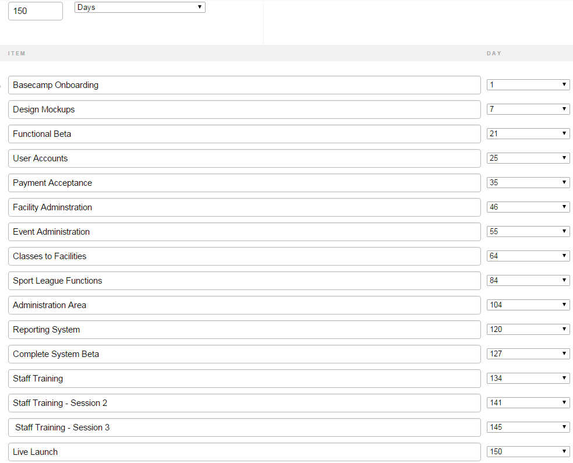Edit Staff Training - Session 3 field
Image resolution: width=573 pixels, height=463 pixels.
pos(245,427)
